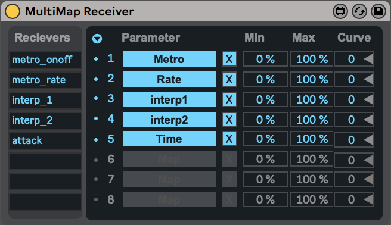Click the Max 100 % box for interp1
The image size is (391, 225).
tap(312, 99)
